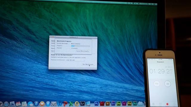The height and width of the screenshot is (107, 191).
Task: Click Cancel Benchmarks in the progress sheet
Action: tap(83, 51)
